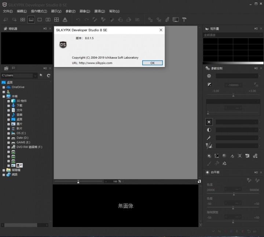Click the previous image arrow icon
The height and width of the screenshot is (237, 264).
pyautogui.click(x=6, y=20)
